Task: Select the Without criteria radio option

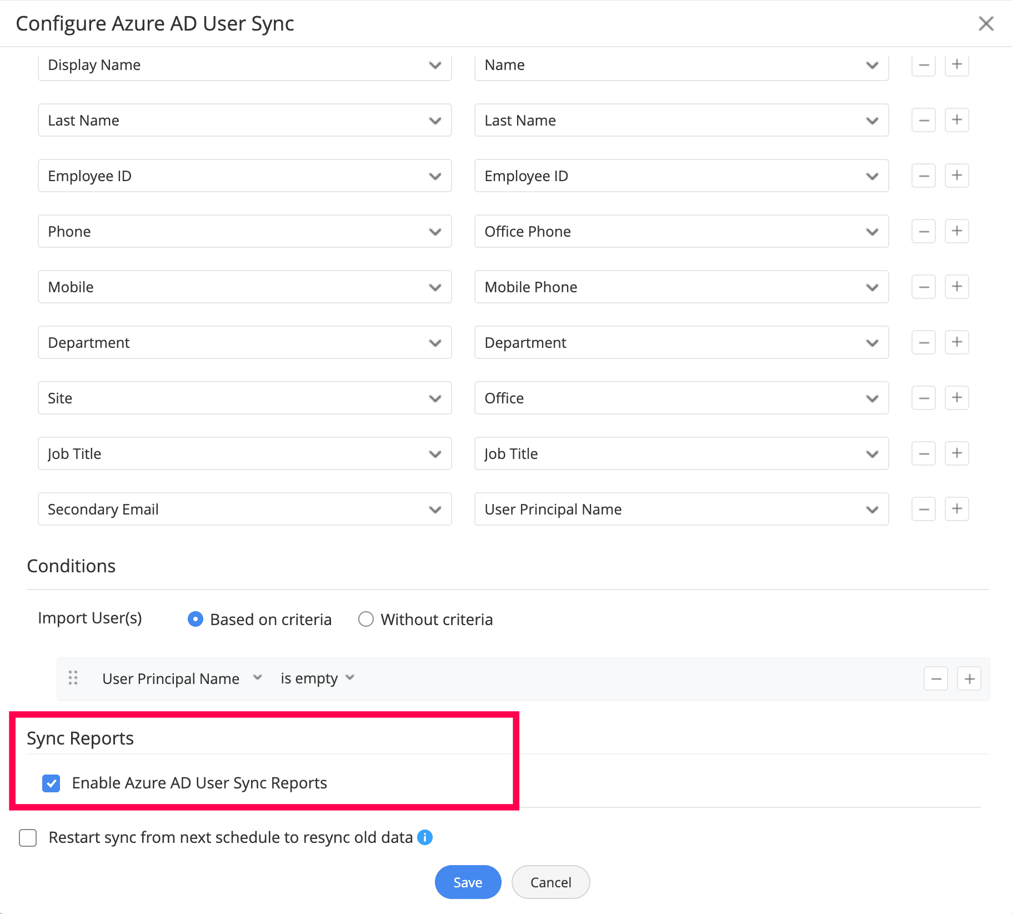Action: 366,619
